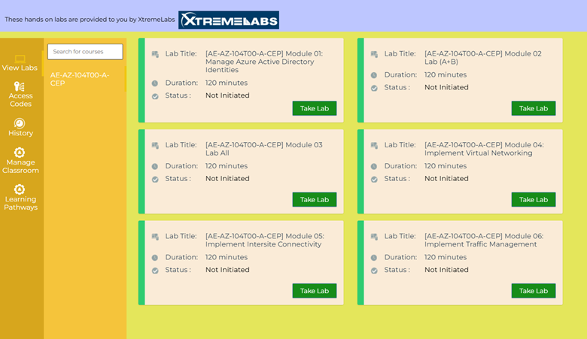
Task: Click the Search for courses field
Action: pyautogui.click(x=85, y=51)
